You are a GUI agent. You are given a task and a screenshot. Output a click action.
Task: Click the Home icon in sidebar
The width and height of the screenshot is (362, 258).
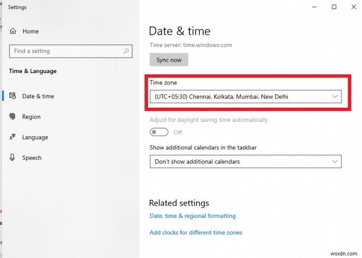13,31
